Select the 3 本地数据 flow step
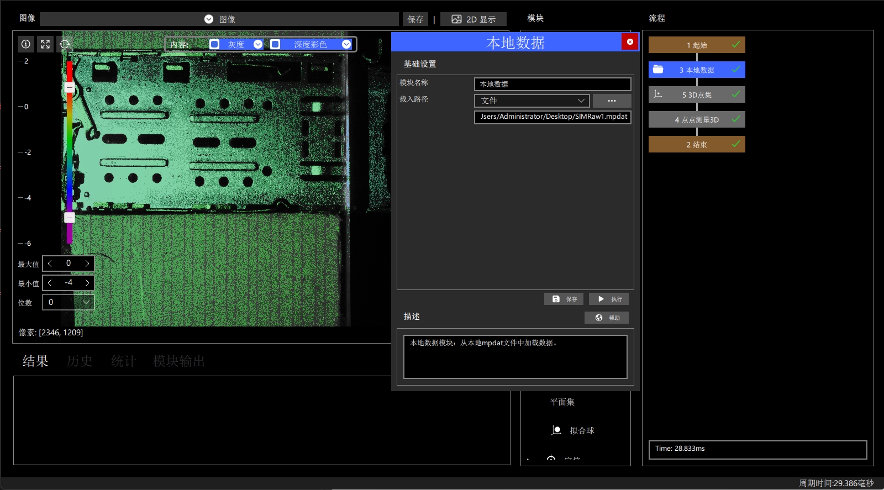This screenshot has width=884, height=490. pos(697,70)
